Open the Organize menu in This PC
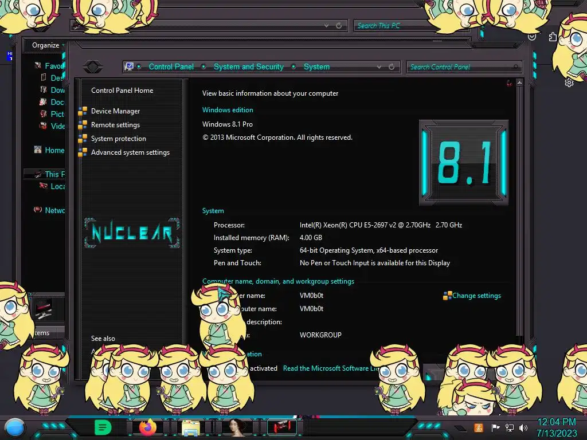This screenshot has width=587, height=440. click(48, 45)
